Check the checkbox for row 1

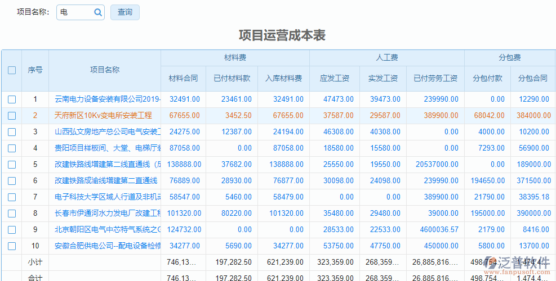(x=12, y=99)
